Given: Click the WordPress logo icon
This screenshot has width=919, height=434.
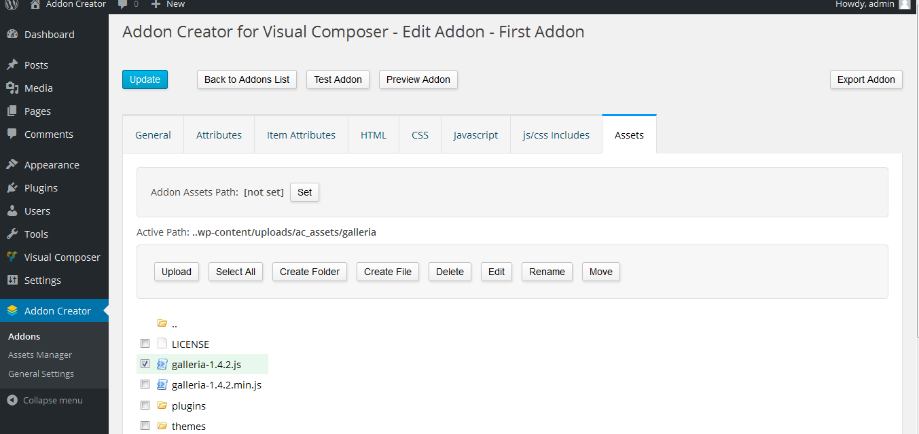Looking at the screenshot, I should (12, 4).
